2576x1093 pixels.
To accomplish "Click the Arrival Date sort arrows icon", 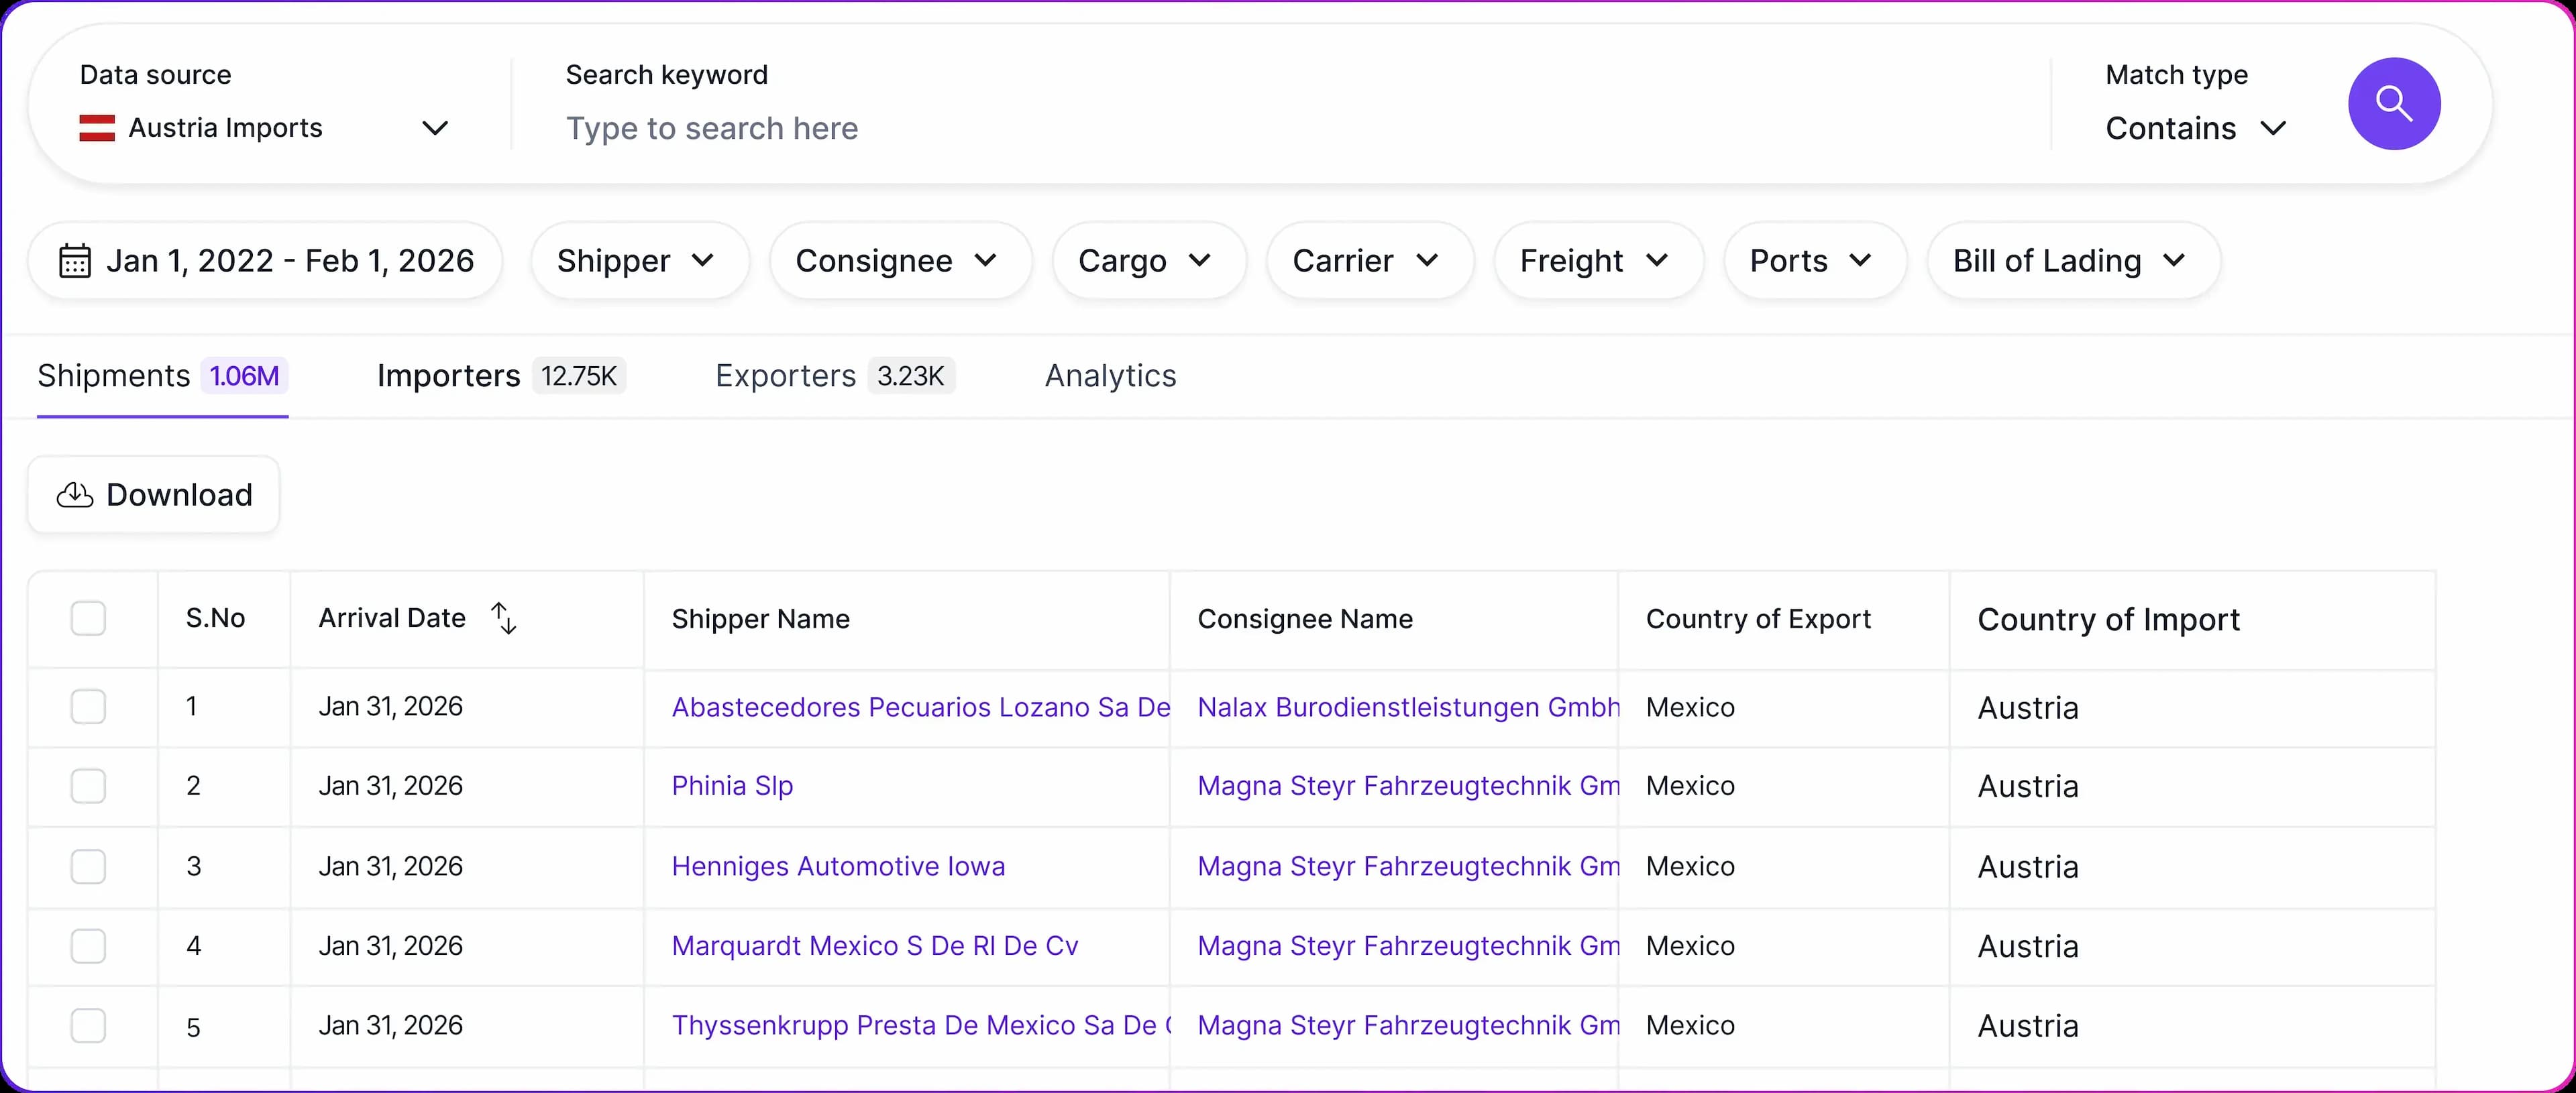I will coord(504,618).
